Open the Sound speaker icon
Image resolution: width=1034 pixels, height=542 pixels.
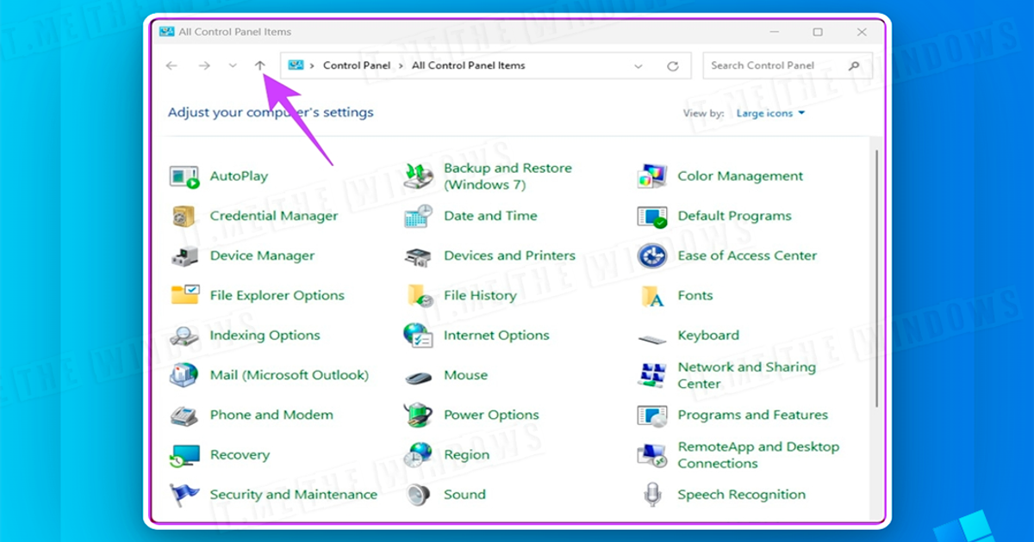(419, 495)
